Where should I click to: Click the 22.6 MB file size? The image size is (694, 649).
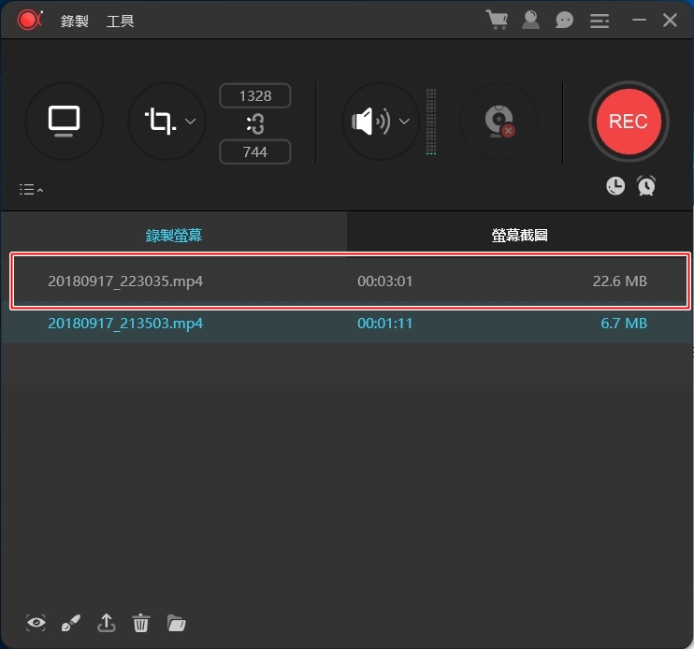[619, 281]
